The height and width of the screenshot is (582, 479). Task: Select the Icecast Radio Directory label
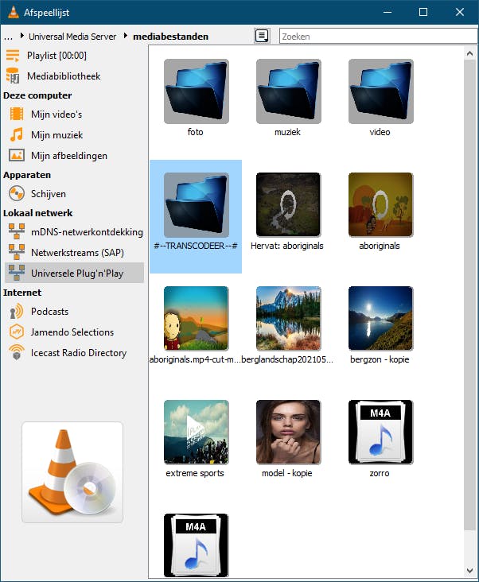(x=79, y=353)
